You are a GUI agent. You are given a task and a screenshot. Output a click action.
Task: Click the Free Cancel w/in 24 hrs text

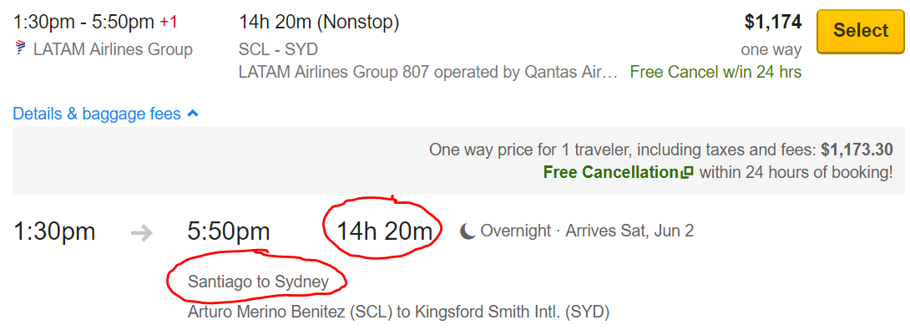pos(715,72)
